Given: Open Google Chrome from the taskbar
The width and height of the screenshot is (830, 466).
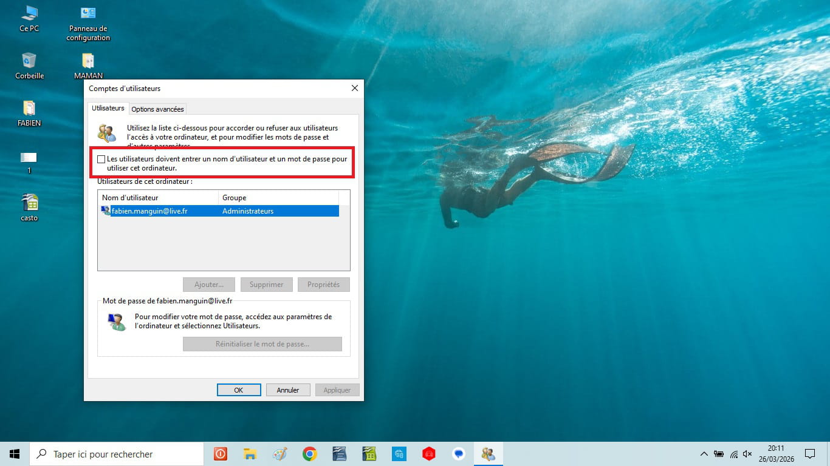Looking at the screenshot, I should pyautogui.click(x=310, y=454).
